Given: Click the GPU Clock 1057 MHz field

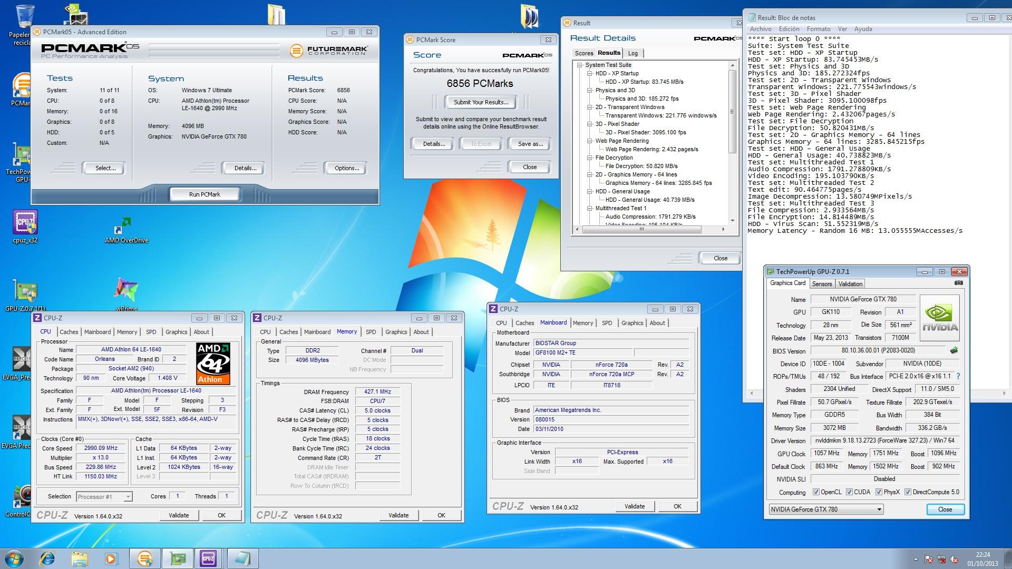Looking at the screenshot, I should click(x=826, y=453).
